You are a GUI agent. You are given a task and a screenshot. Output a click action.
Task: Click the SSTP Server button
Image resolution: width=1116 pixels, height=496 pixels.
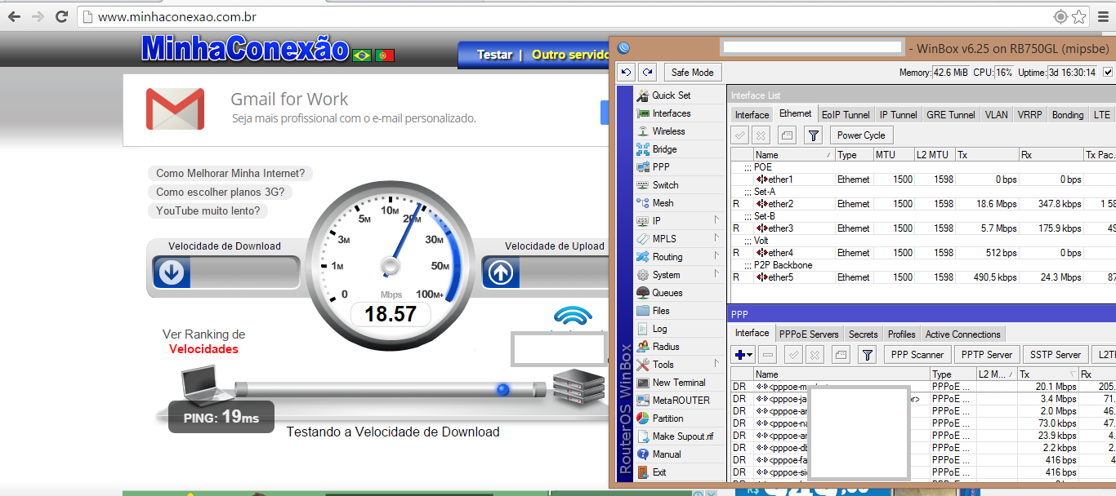[1056, 355]
